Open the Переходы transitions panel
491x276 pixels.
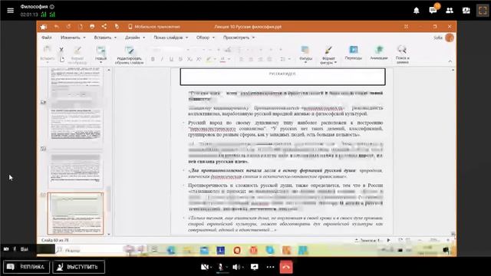(x=354, y=53)
